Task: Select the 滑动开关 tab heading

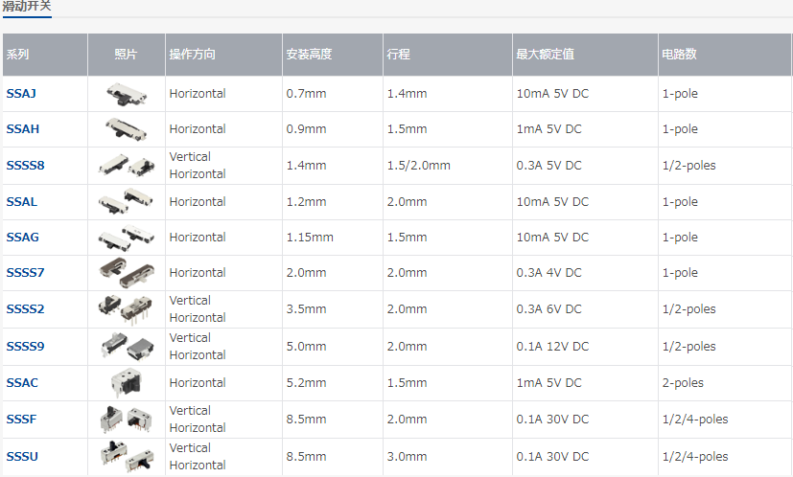Action: (27, 7)
